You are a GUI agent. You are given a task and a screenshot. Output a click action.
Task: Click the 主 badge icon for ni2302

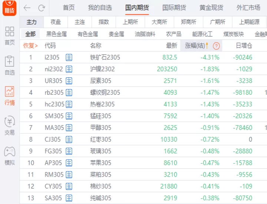(x=69, y=69)
